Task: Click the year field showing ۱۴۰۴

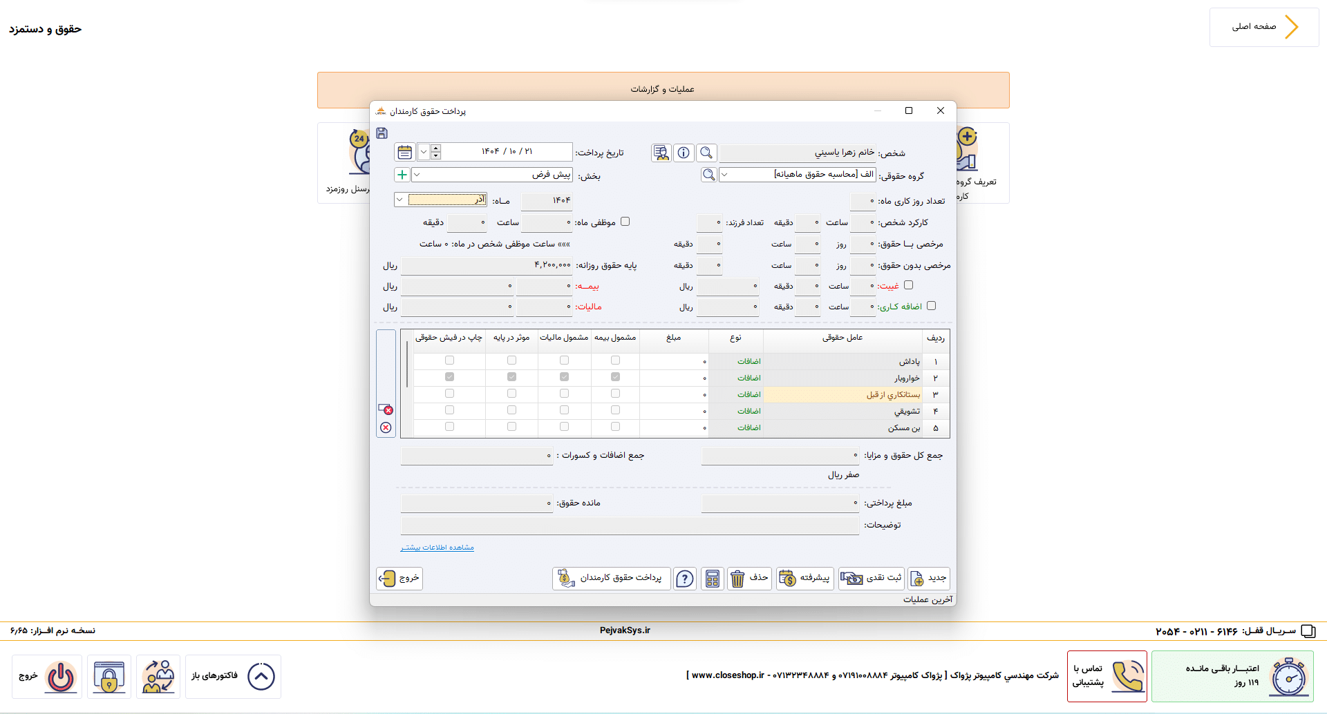Action: point(547,200)
